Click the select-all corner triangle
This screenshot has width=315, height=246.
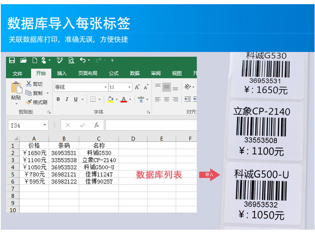tap(16, 138)
